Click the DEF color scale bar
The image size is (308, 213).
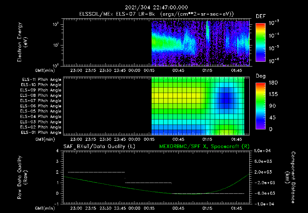coord(260,42)
